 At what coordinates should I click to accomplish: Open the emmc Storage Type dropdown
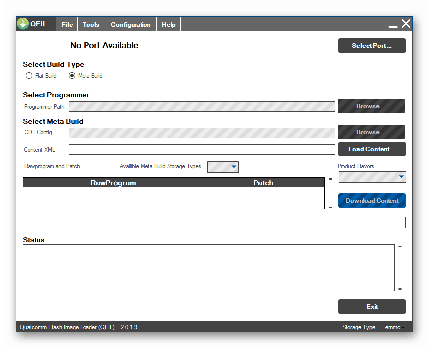click(x=395, y=327)
